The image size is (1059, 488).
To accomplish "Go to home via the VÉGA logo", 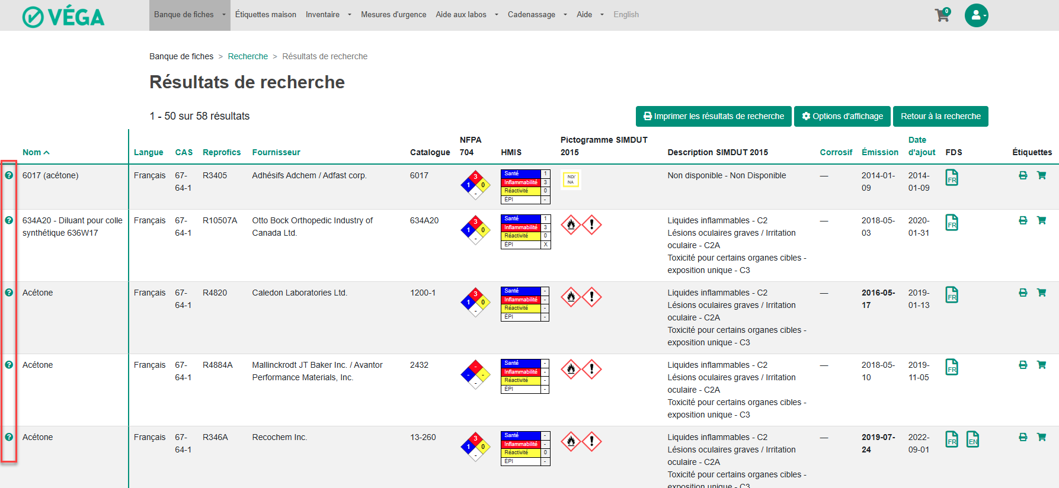I will pos(63,17).
